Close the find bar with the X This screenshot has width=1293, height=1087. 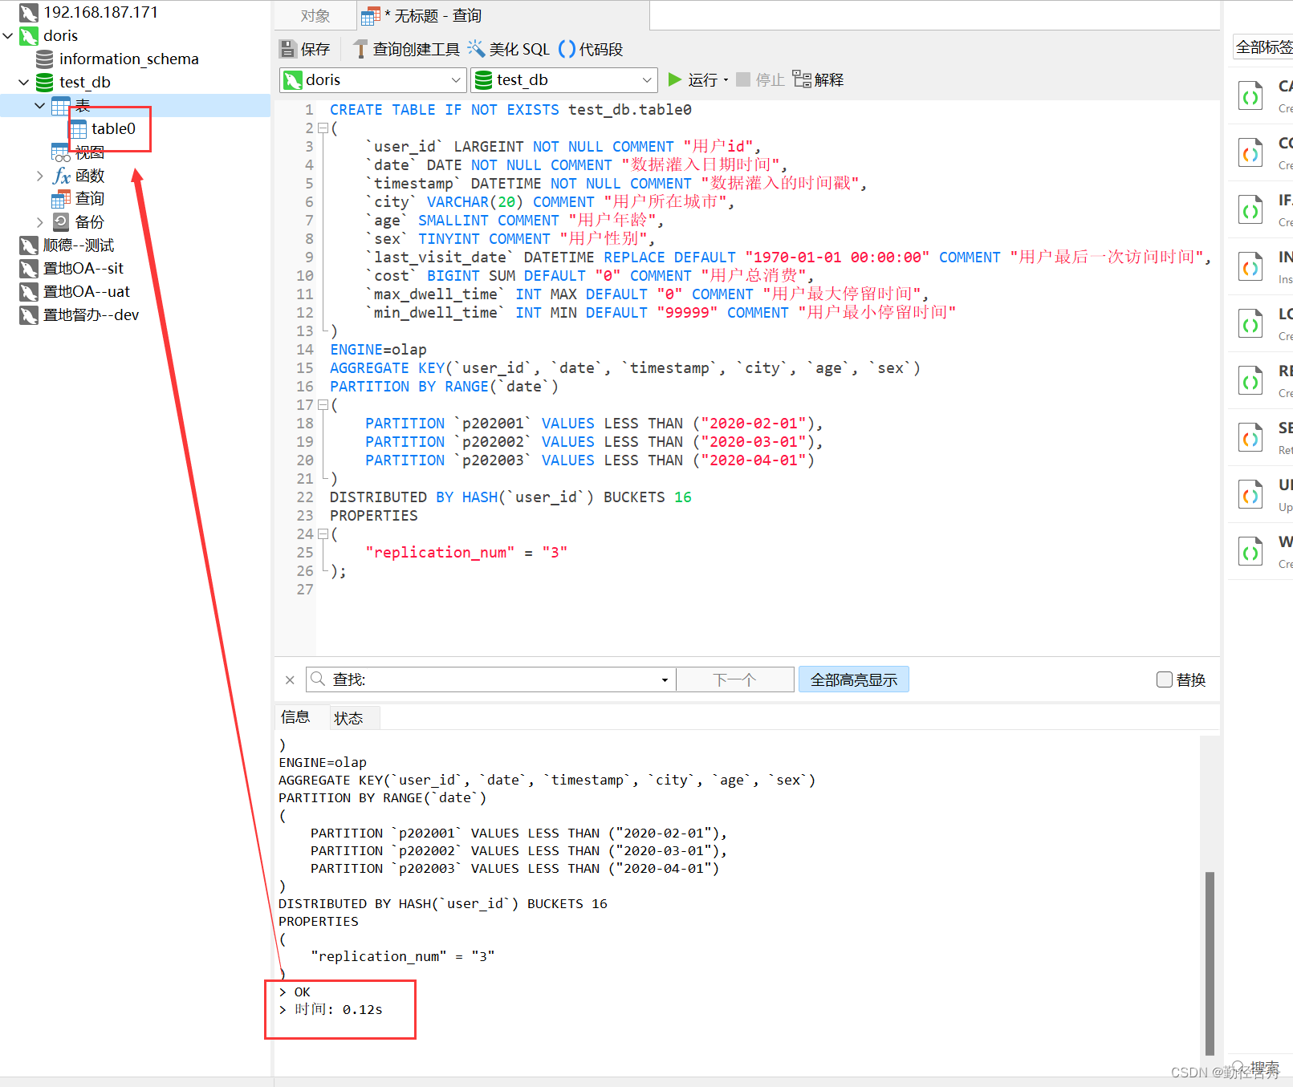point(290,679)
